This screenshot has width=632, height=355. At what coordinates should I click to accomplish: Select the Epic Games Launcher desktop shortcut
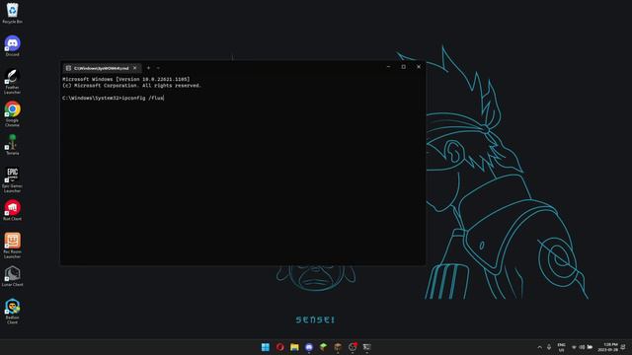click(12, 179)
